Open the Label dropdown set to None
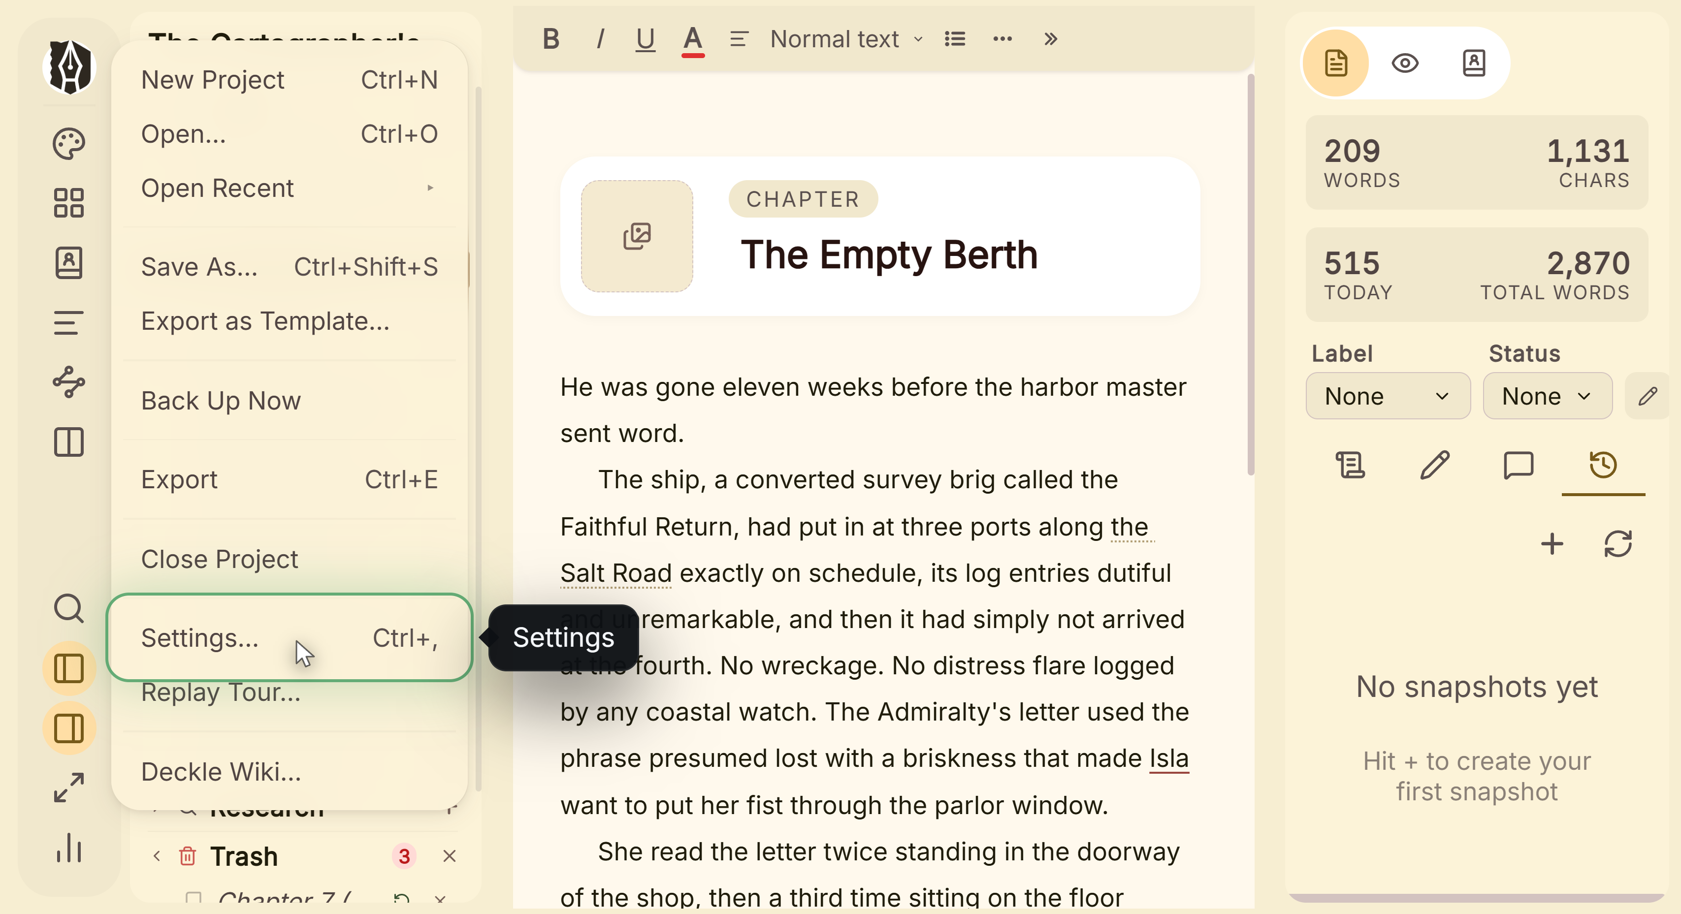 pos(1388,396)
